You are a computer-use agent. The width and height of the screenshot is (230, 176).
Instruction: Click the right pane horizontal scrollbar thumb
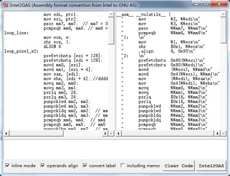[167, 133]
